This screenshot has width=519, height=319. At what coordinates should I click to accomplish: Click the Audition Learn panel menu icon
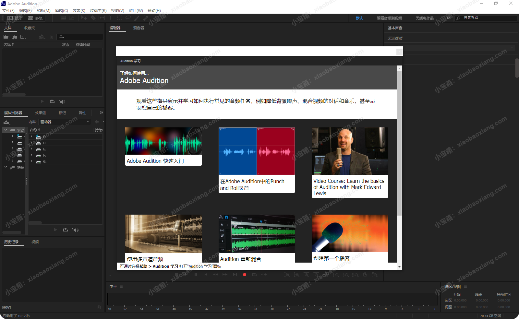point(145,61)
